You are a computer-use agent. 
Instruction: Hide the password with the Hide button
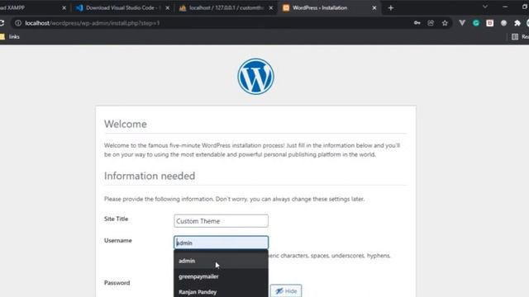pyautogui.click(x=286, y=291)
